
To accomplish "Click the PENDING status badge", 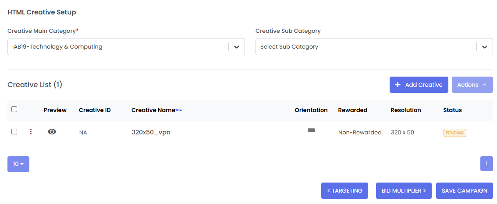I will pyautogui.click(x=454, y=133).
